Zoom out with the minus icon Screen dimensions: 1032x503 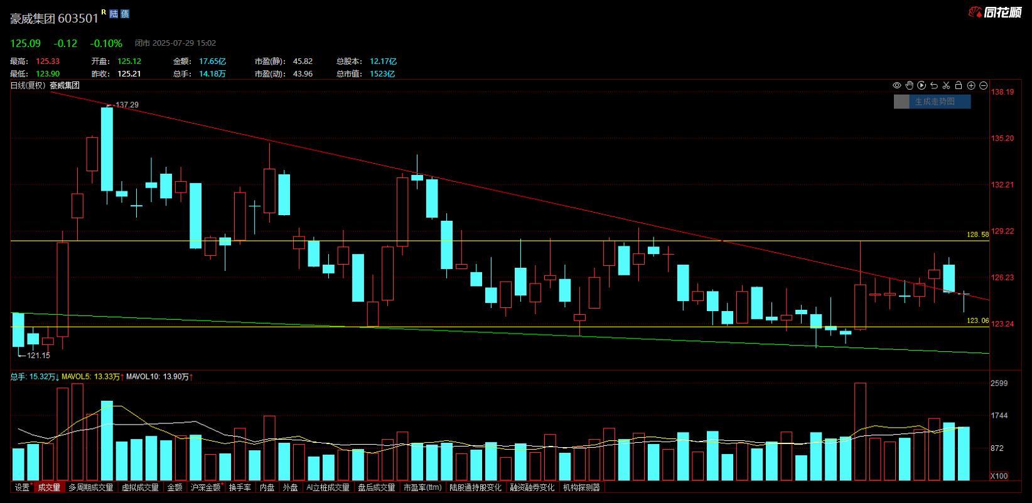click(x=984, y=85)
